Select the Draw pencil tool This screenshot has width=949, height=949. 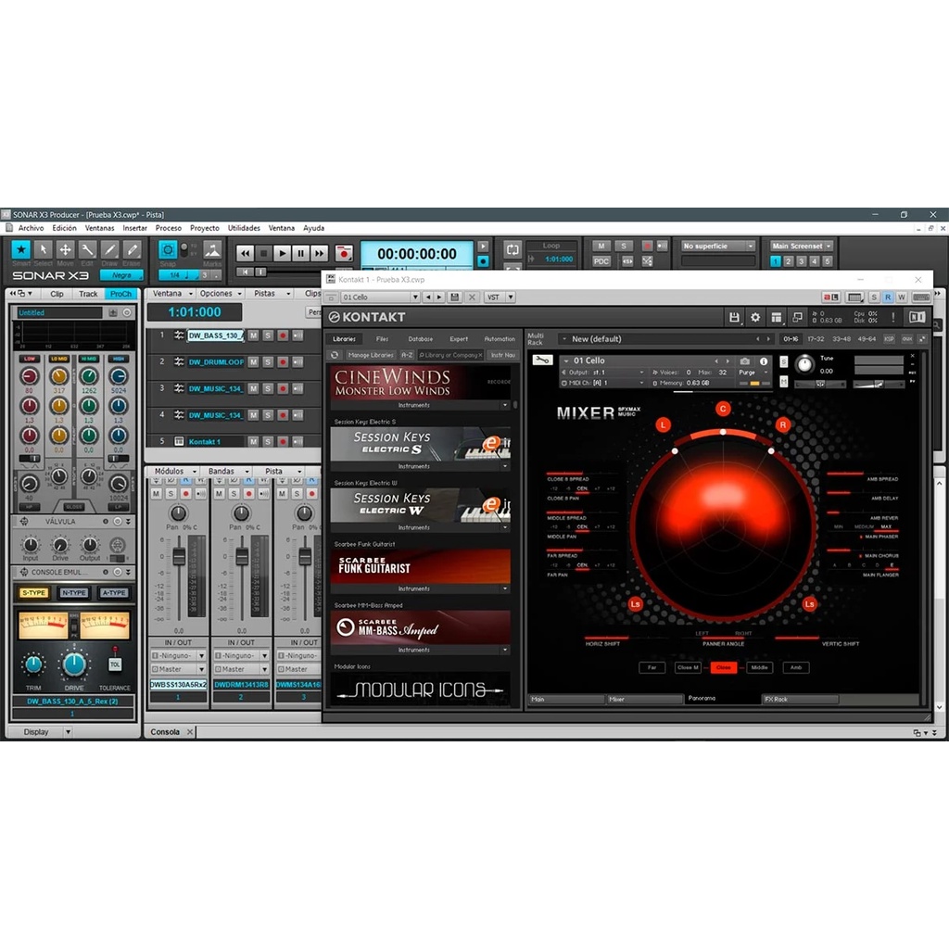point(110,249)
